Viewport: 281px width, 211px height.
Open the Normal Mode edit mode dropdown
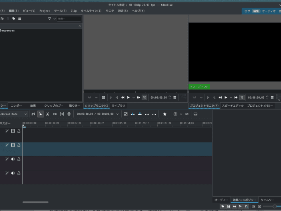(14, 114)
